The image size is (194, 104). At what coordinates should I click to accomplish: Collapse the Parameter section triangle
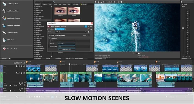(49, 38)
